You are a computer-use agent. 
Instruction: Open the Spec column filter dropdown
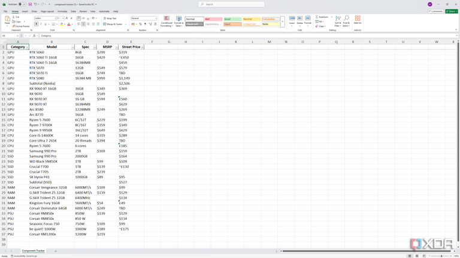95,47
